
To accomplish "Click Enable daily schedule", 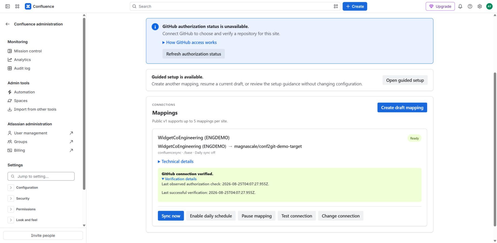I will tap(211, 216).
